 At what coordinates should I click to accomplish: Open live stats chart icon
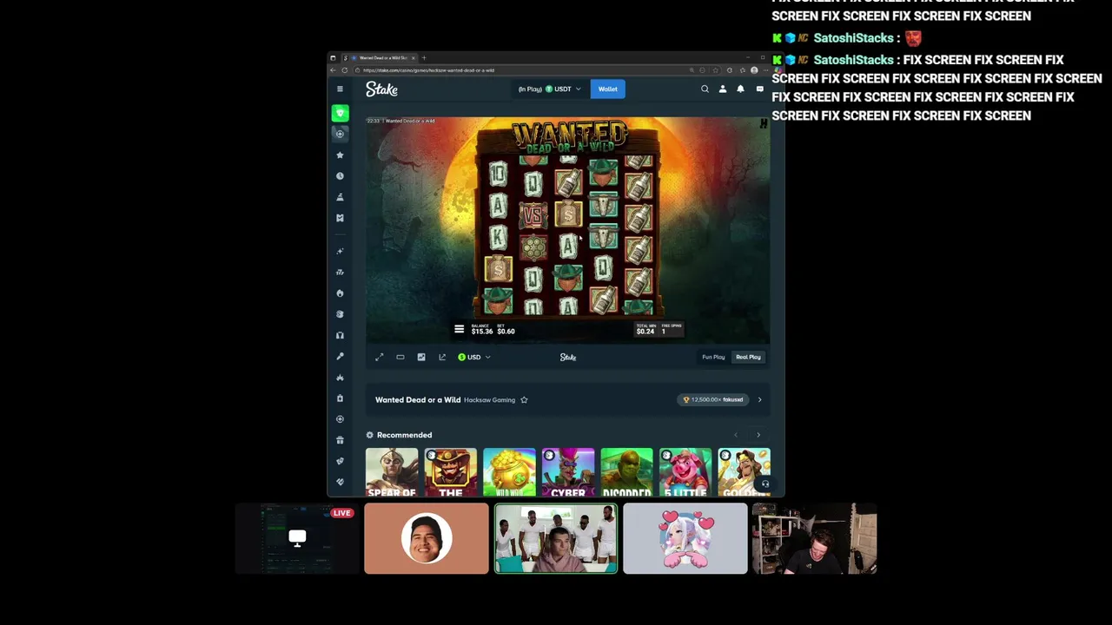[x=421, y=357]
